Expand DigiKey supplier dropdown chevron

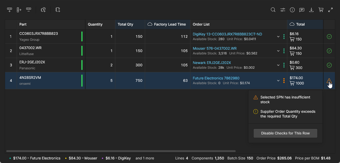point(278,37)
